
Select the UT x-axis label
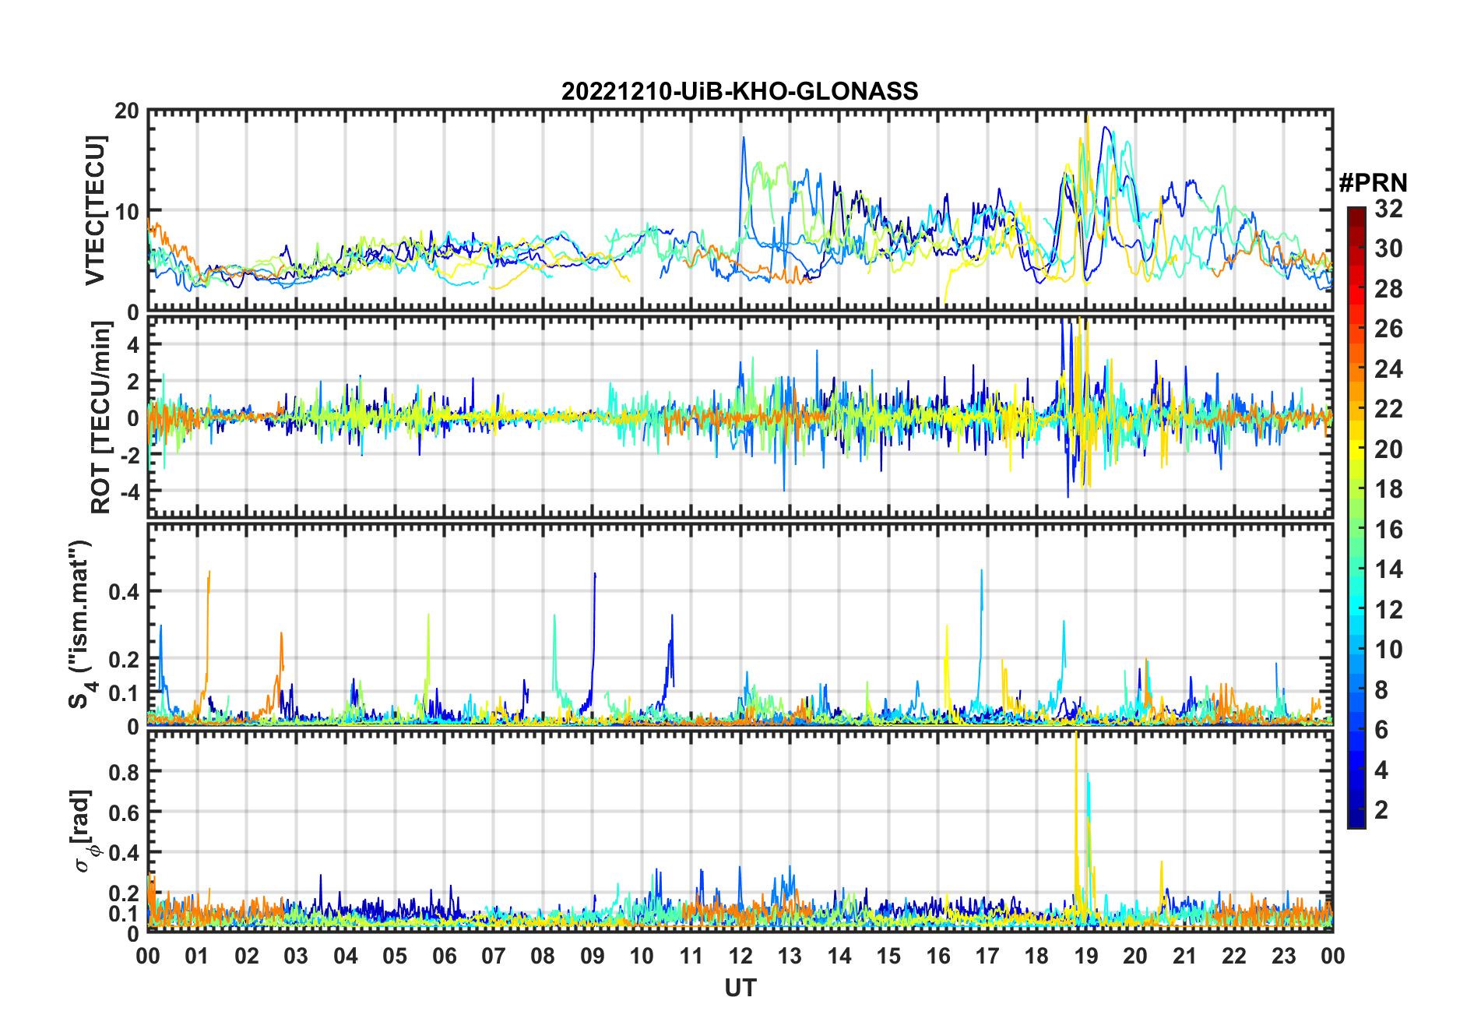tap(740, 988)
